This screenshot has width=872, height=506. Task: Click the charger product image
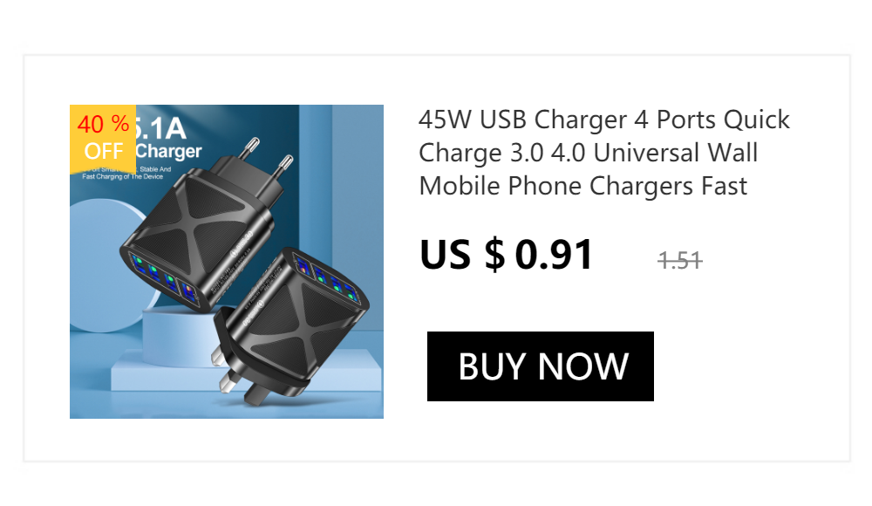coord(227,262)
